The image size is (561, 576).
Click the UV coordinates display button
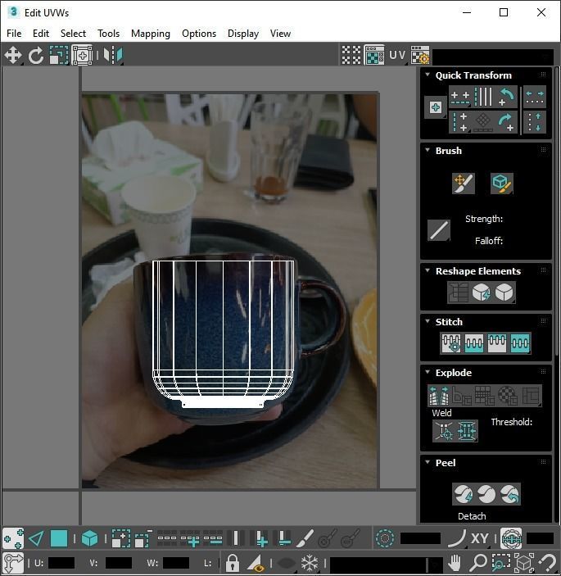click(x=397, y=55)
